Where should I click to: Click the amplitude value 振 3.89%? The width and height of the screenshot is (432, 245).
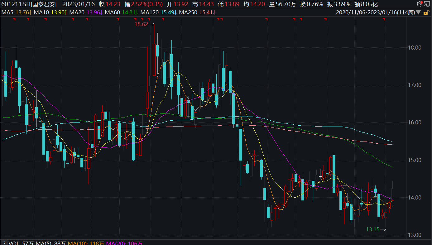[x=339, y=4]
